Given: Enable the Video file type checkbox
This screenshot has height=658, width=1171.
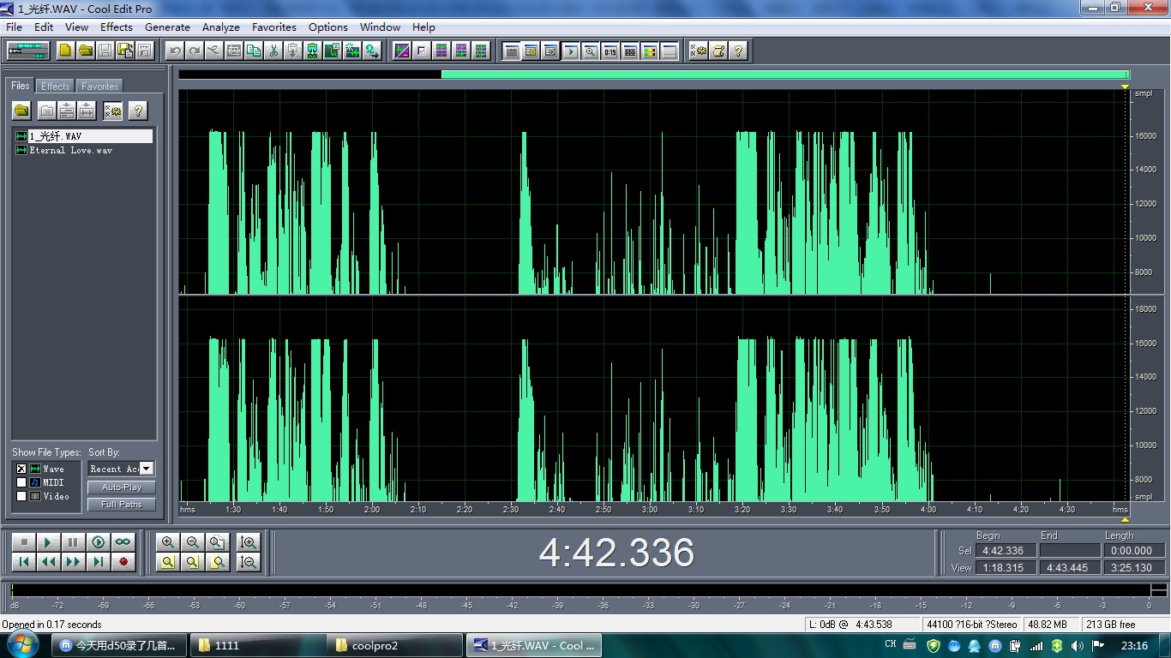Looking at the screenshot, I should click(x=21, y=496).
